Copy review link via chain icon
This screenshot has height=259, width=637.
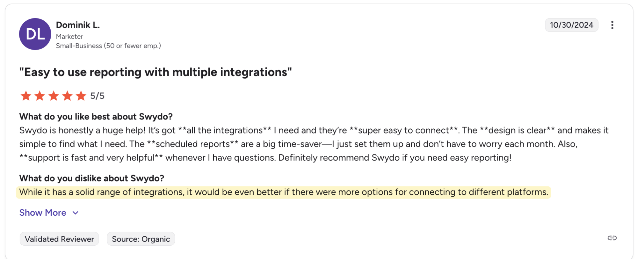[612, 238]
